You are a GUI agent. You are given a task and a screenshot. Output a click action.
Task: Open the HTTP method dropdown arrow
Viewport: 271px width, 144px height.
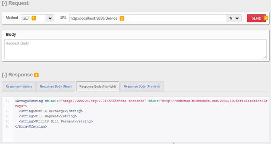point(50,18)
